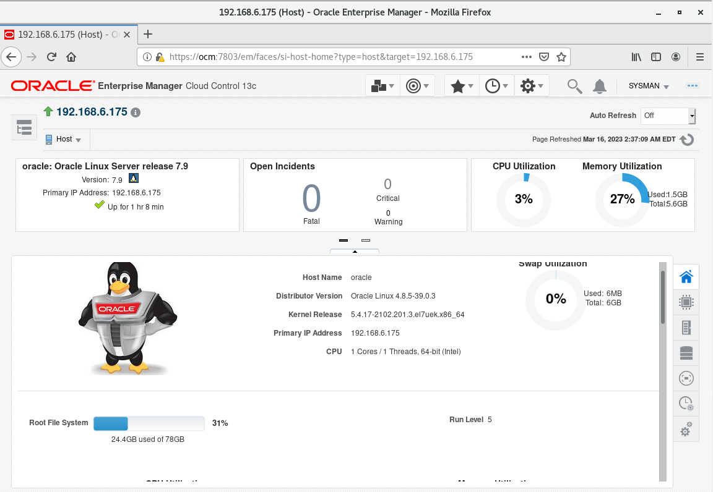
Task: Close the 192.168.6.175 (Host) tab
Action: (127, 35)
